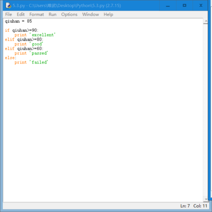Image resolution: width=212 pixels, height=212 pixels.
Task: Minimize the 5.3.py editor window
Action: click(x=168, y=6)
